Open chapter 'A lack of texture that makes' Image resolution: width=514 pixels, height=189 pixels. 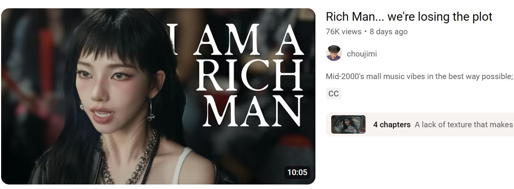click(464, 125)
